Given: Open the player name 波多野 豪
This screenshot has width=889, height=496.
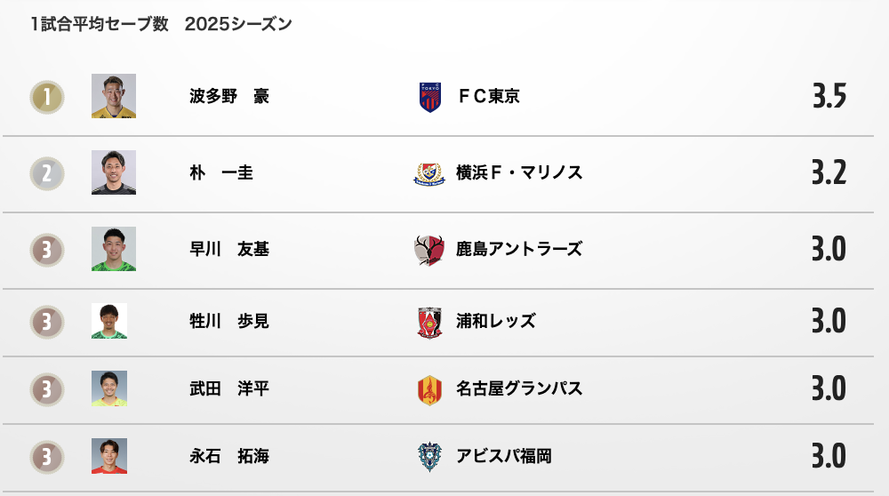Looking at the screenshot, I should 229,96.
